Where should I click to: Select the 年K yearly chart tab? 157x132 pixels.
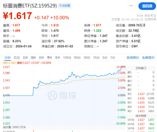click(x=57, y=58)
